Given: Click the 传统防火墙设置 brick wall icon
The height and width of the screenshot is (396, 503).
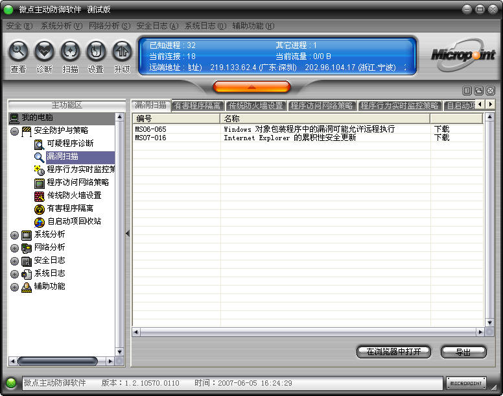Looking at the screenshot, I should (39, 196).
